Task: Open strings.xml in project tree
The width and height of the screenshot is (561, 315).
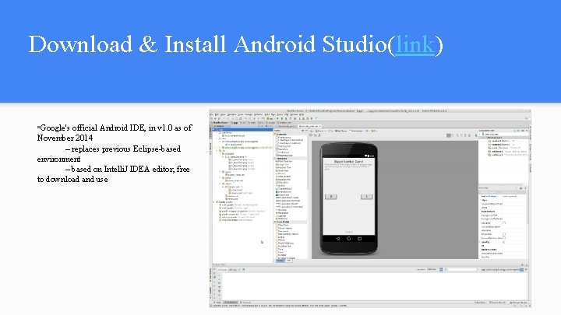Action: [233, 196]
